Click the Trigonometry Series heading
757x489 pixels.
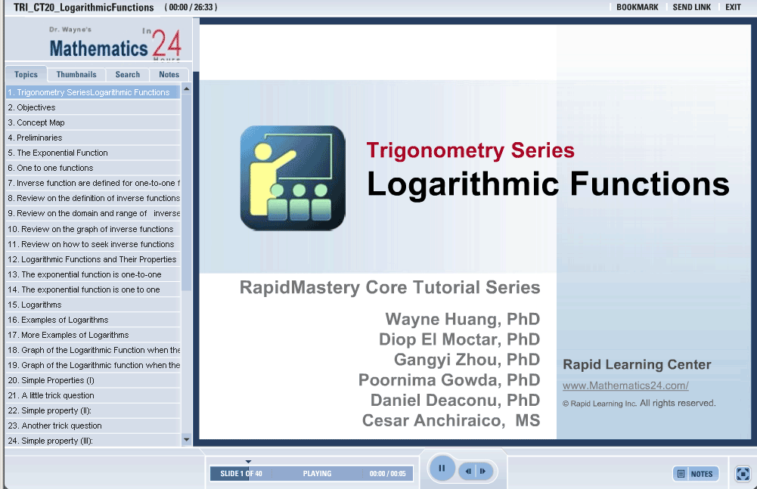tap(470, 150)
